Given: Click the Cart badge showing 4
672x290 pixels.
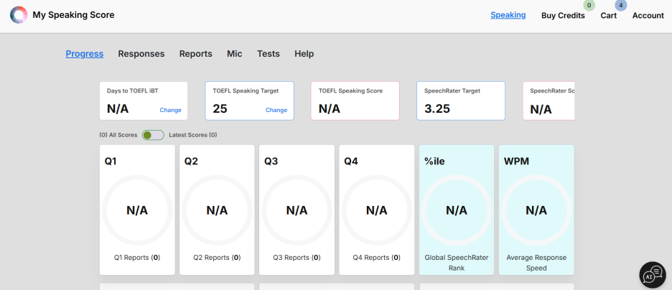Looking at the screenshot, I should (620, 6).
